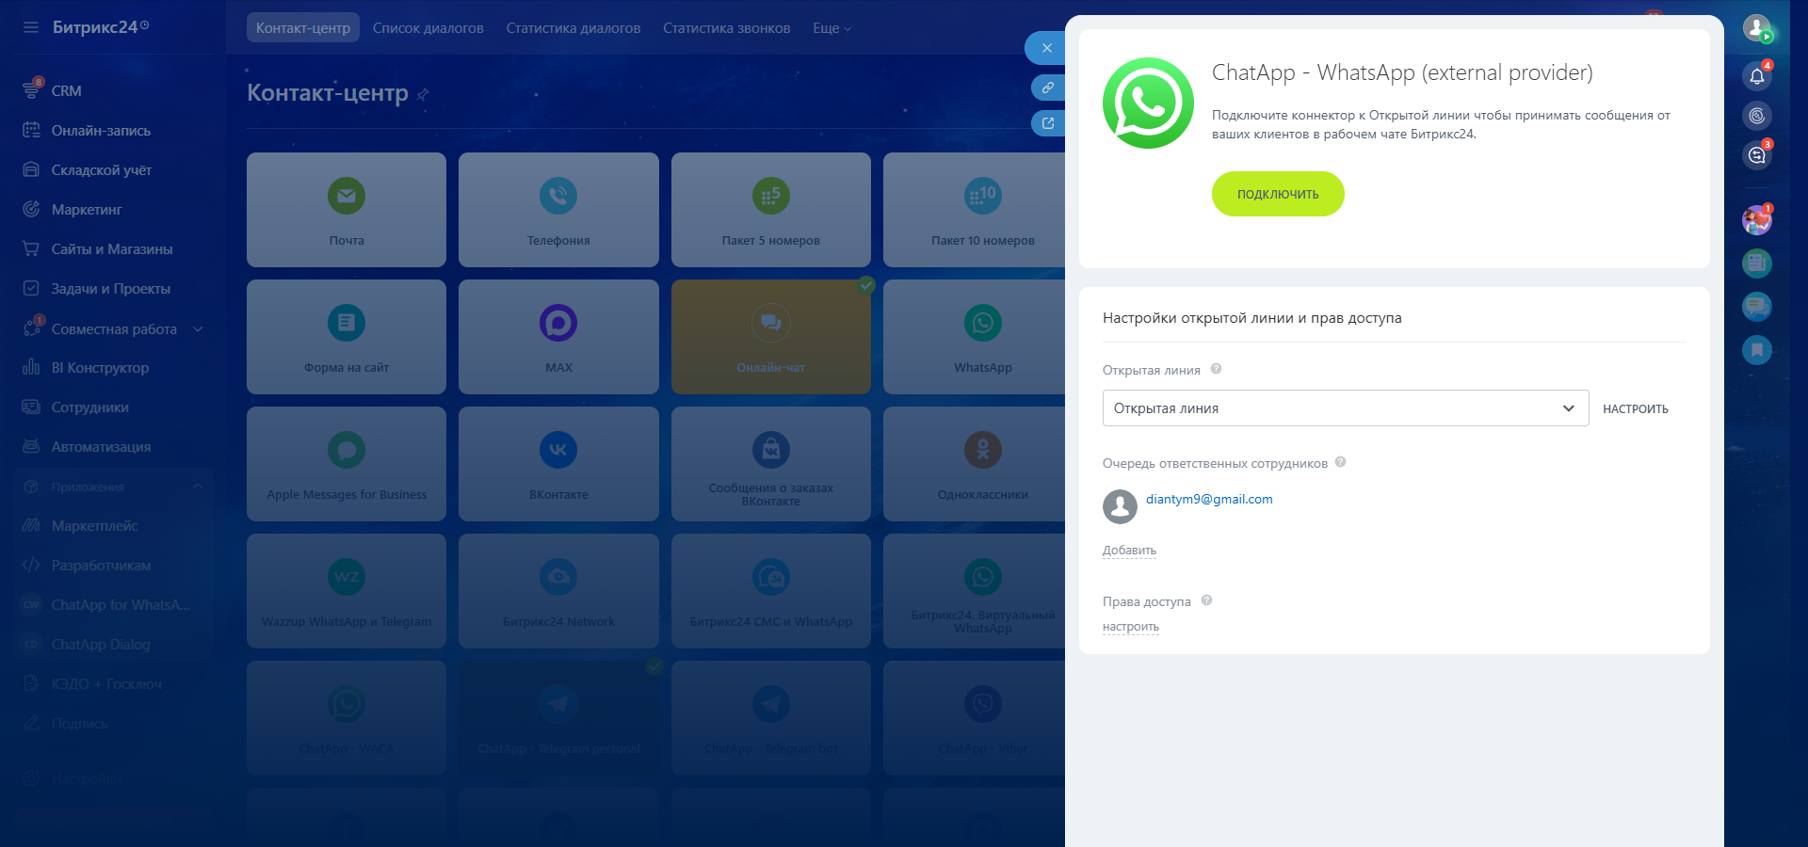Close the side panel with the X button
The width and height of the screenshot is (1808, 847).
click(1046, 48)
